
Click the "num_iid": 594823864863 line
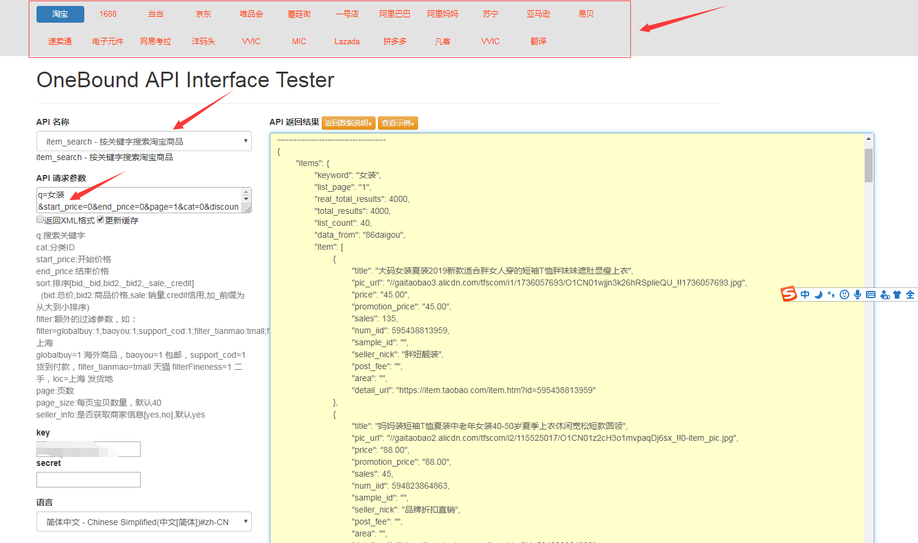pyautogui.click(x=401, y=486)
